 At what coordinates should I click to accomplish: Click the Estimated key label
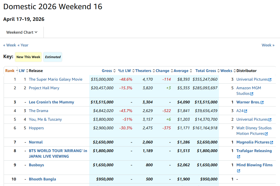pyautogui.click(x=53, y=57)
